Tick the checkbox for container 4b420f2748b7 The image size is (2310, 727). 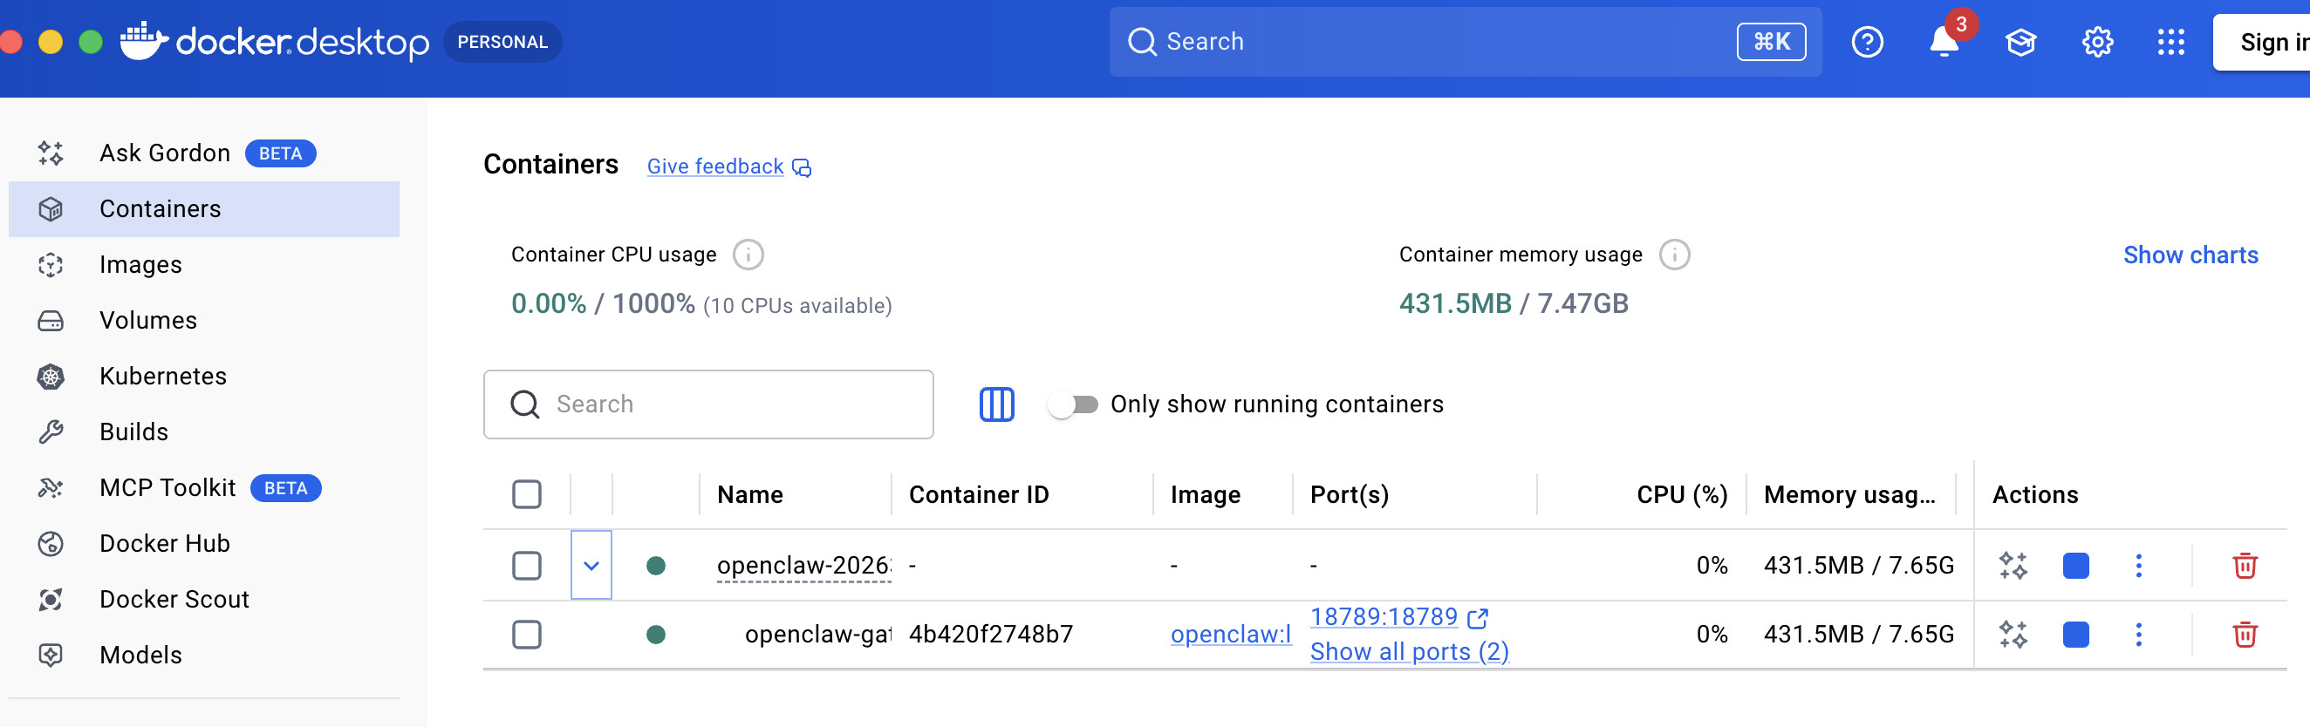pyautogui.click(x=526, y=635)
